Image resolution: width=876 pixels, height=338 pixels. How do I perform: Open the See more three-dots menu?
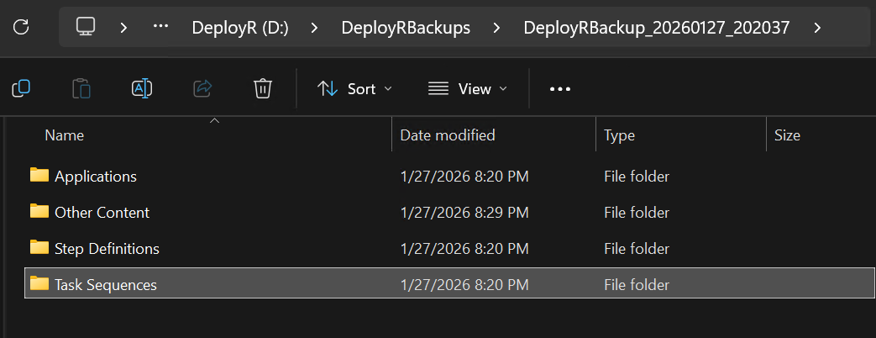point(560,89)
